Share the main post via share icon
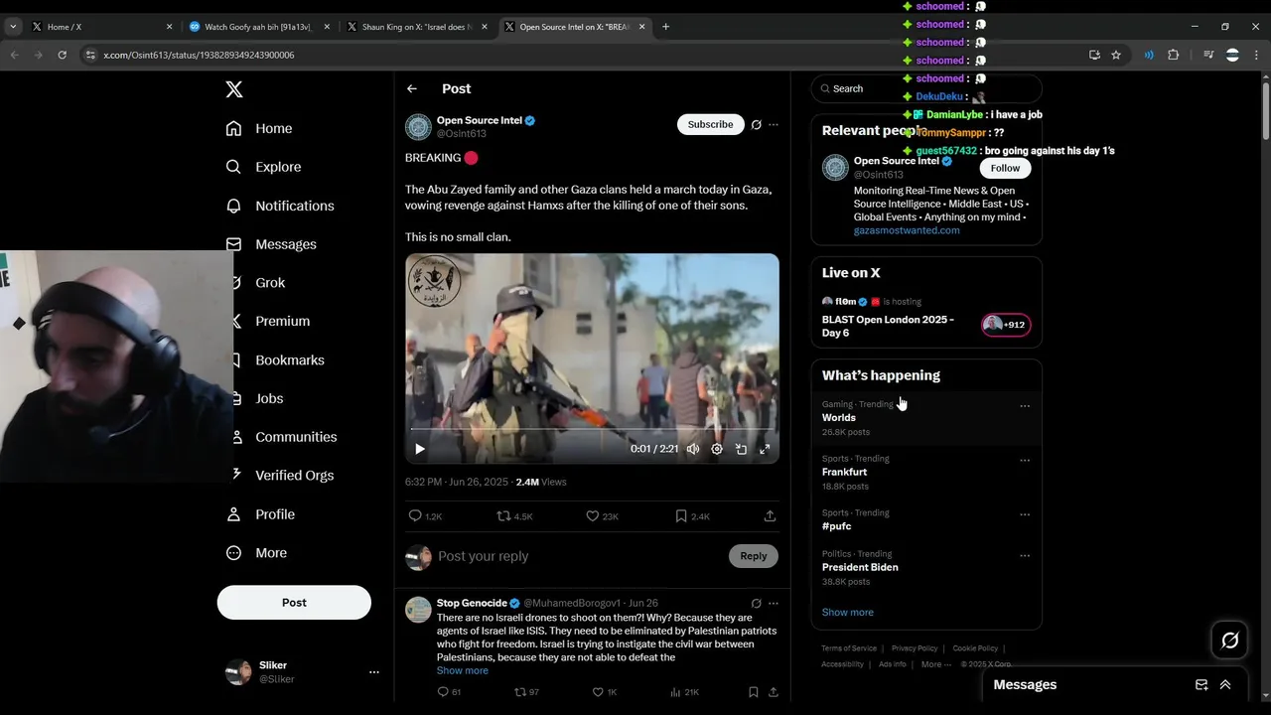This screenshot has width=1271, height=715. pyautogui.click(x=770, y=516)
